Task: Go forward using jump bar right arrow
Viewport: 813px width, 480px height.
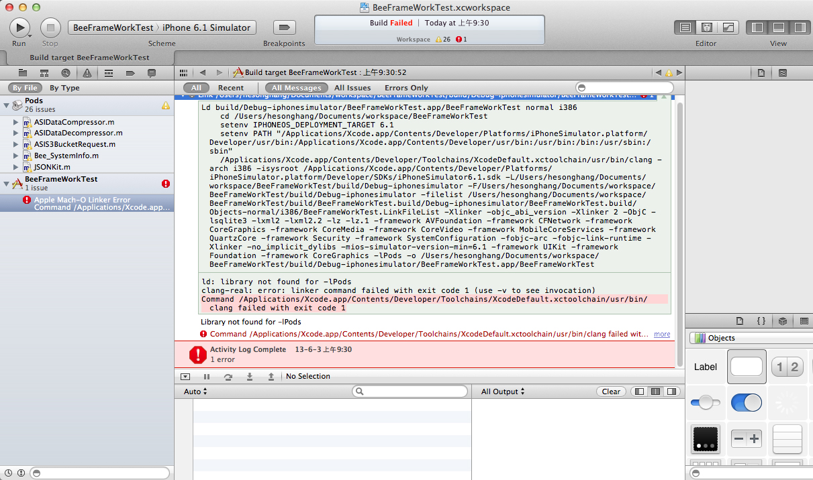Action: (x=220, y=72)
